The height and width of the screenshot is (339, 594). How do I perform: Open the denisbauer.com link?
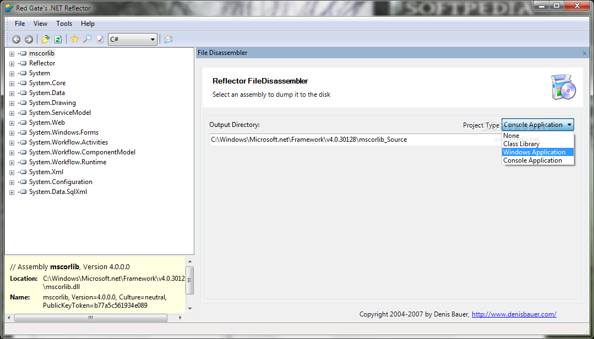click(514, 314)
